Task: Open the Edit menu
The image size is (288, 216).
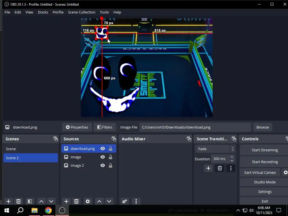Action: [x=18, y=12]
